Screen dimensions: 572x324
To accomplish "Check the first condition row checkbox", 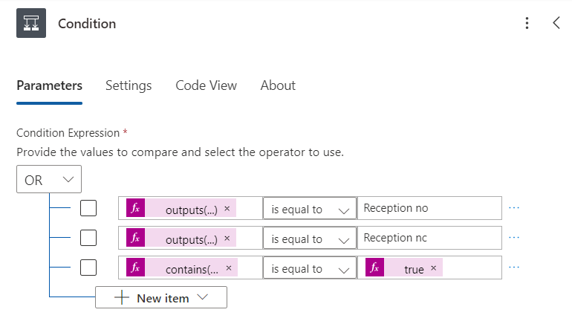I will 88,208.
